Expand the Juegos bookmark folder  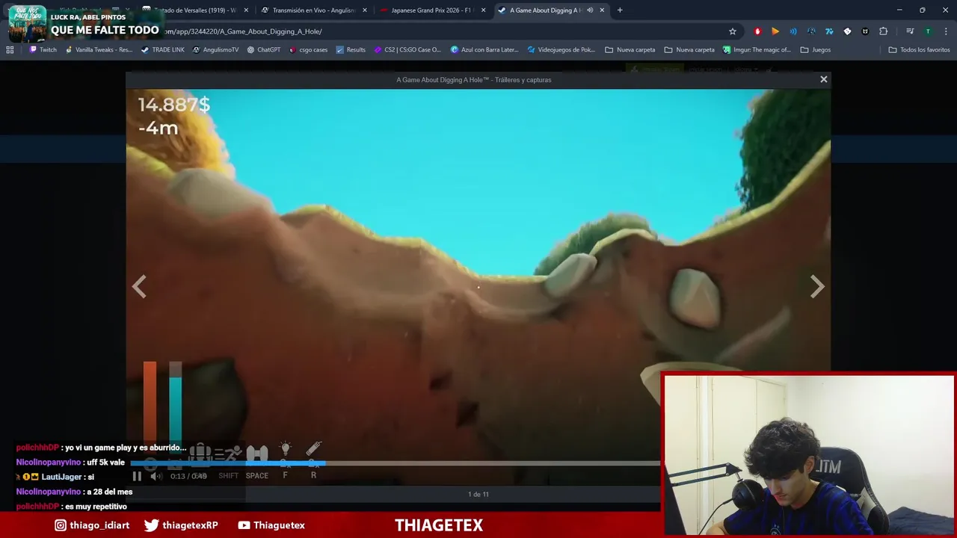point(815,50)
